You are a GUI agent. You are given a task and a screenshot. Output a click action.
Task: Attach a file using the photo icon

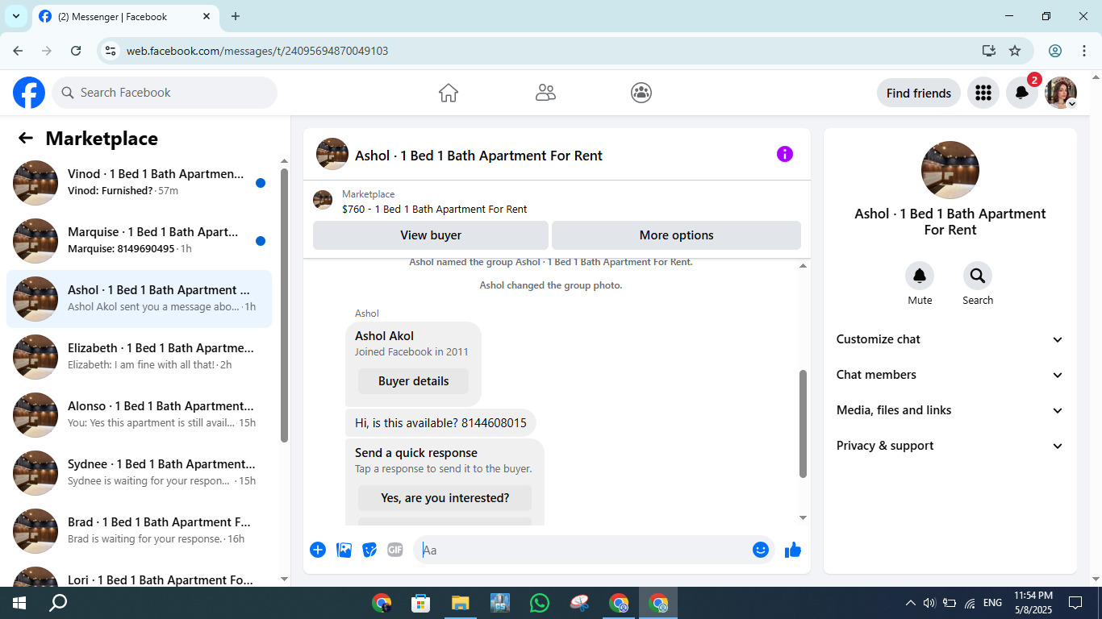tap(344, 550)
